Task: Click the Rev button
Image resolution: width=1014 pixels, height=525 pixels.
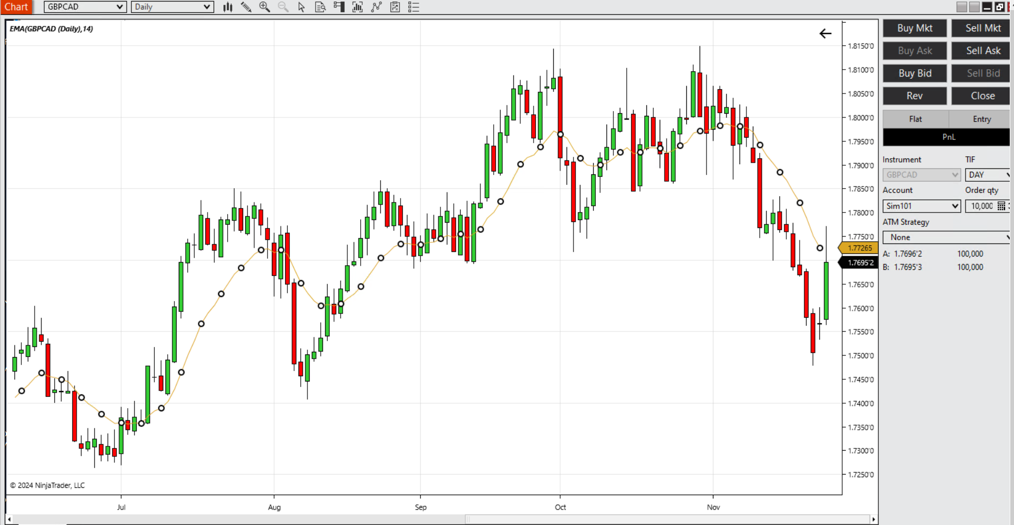Action: click(x=915, y=96)
